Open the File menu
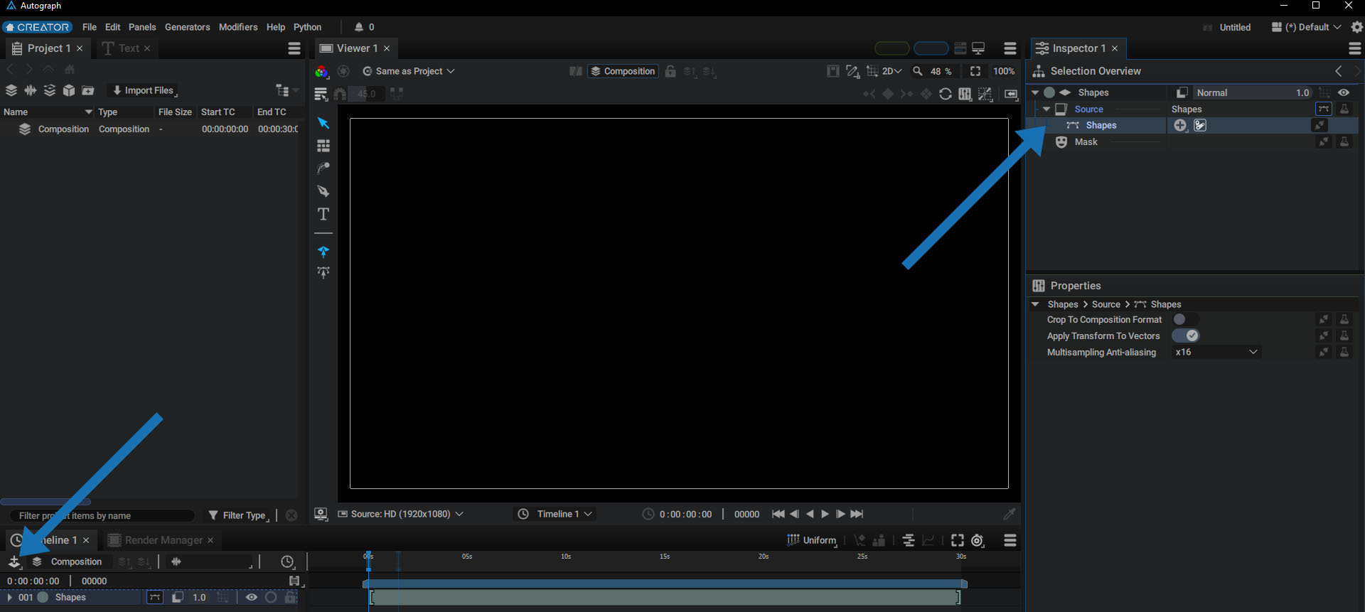Viewport: 1365px width, 612px height. 90,27
